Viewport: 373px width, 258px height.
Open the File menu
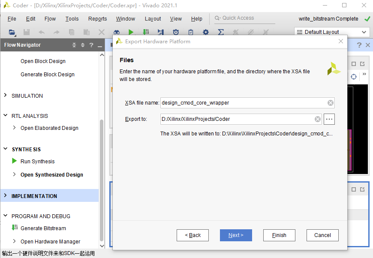[x=12, y=19]
